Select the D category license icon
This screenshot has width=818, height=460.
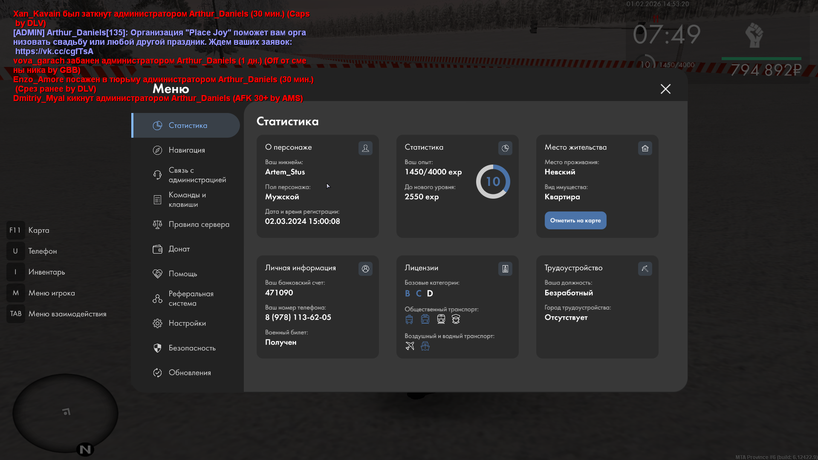pyautogui.click(x=430, y=293)
